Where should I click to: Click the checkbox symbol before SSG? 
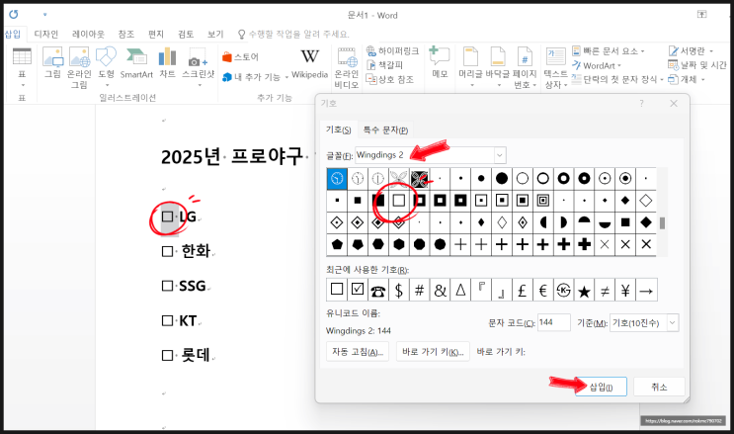point(167,286)
